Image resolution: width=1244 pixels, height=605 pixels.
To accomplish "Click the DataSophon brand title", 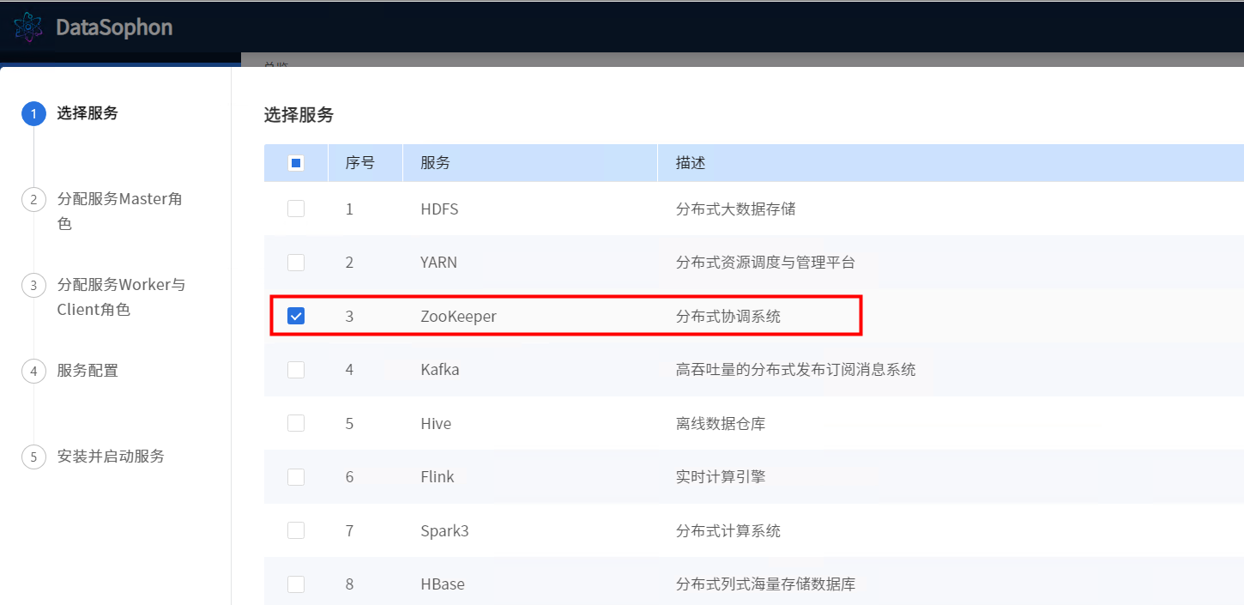I will point(114,27).
